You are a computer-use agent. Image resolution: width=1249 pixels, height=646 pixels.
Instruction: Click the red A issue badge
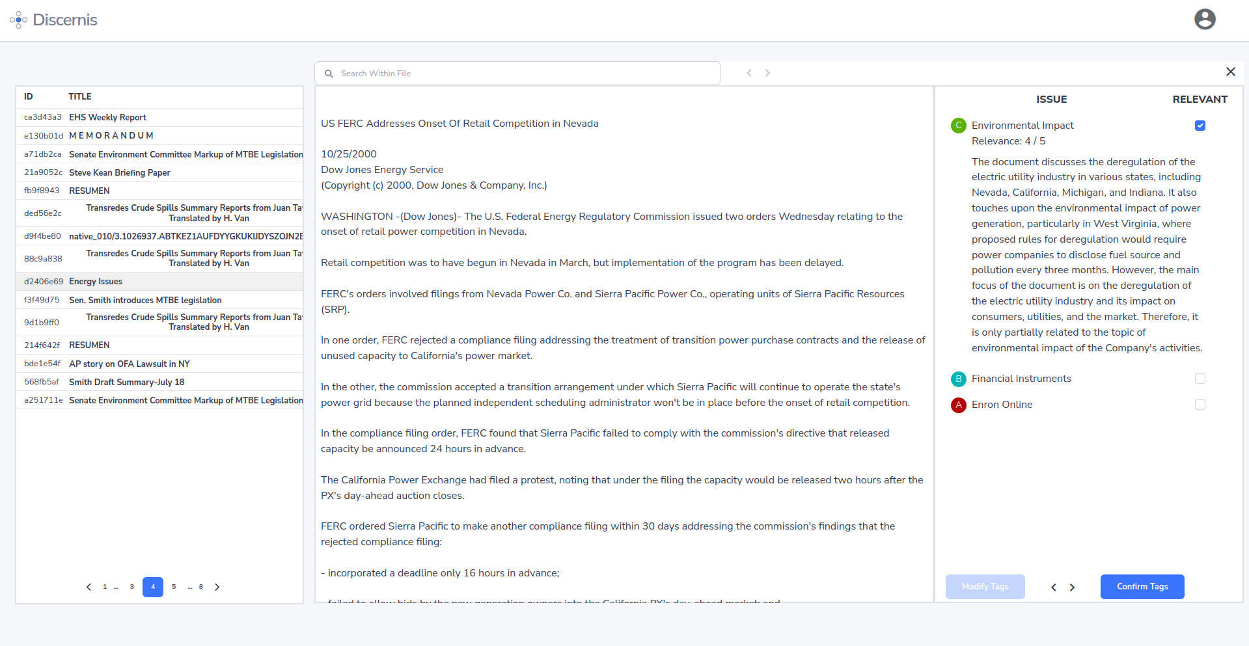point(958,405)
